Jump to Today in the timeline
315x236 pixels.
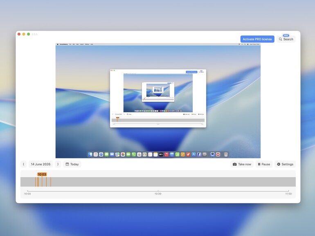point(72,164)
